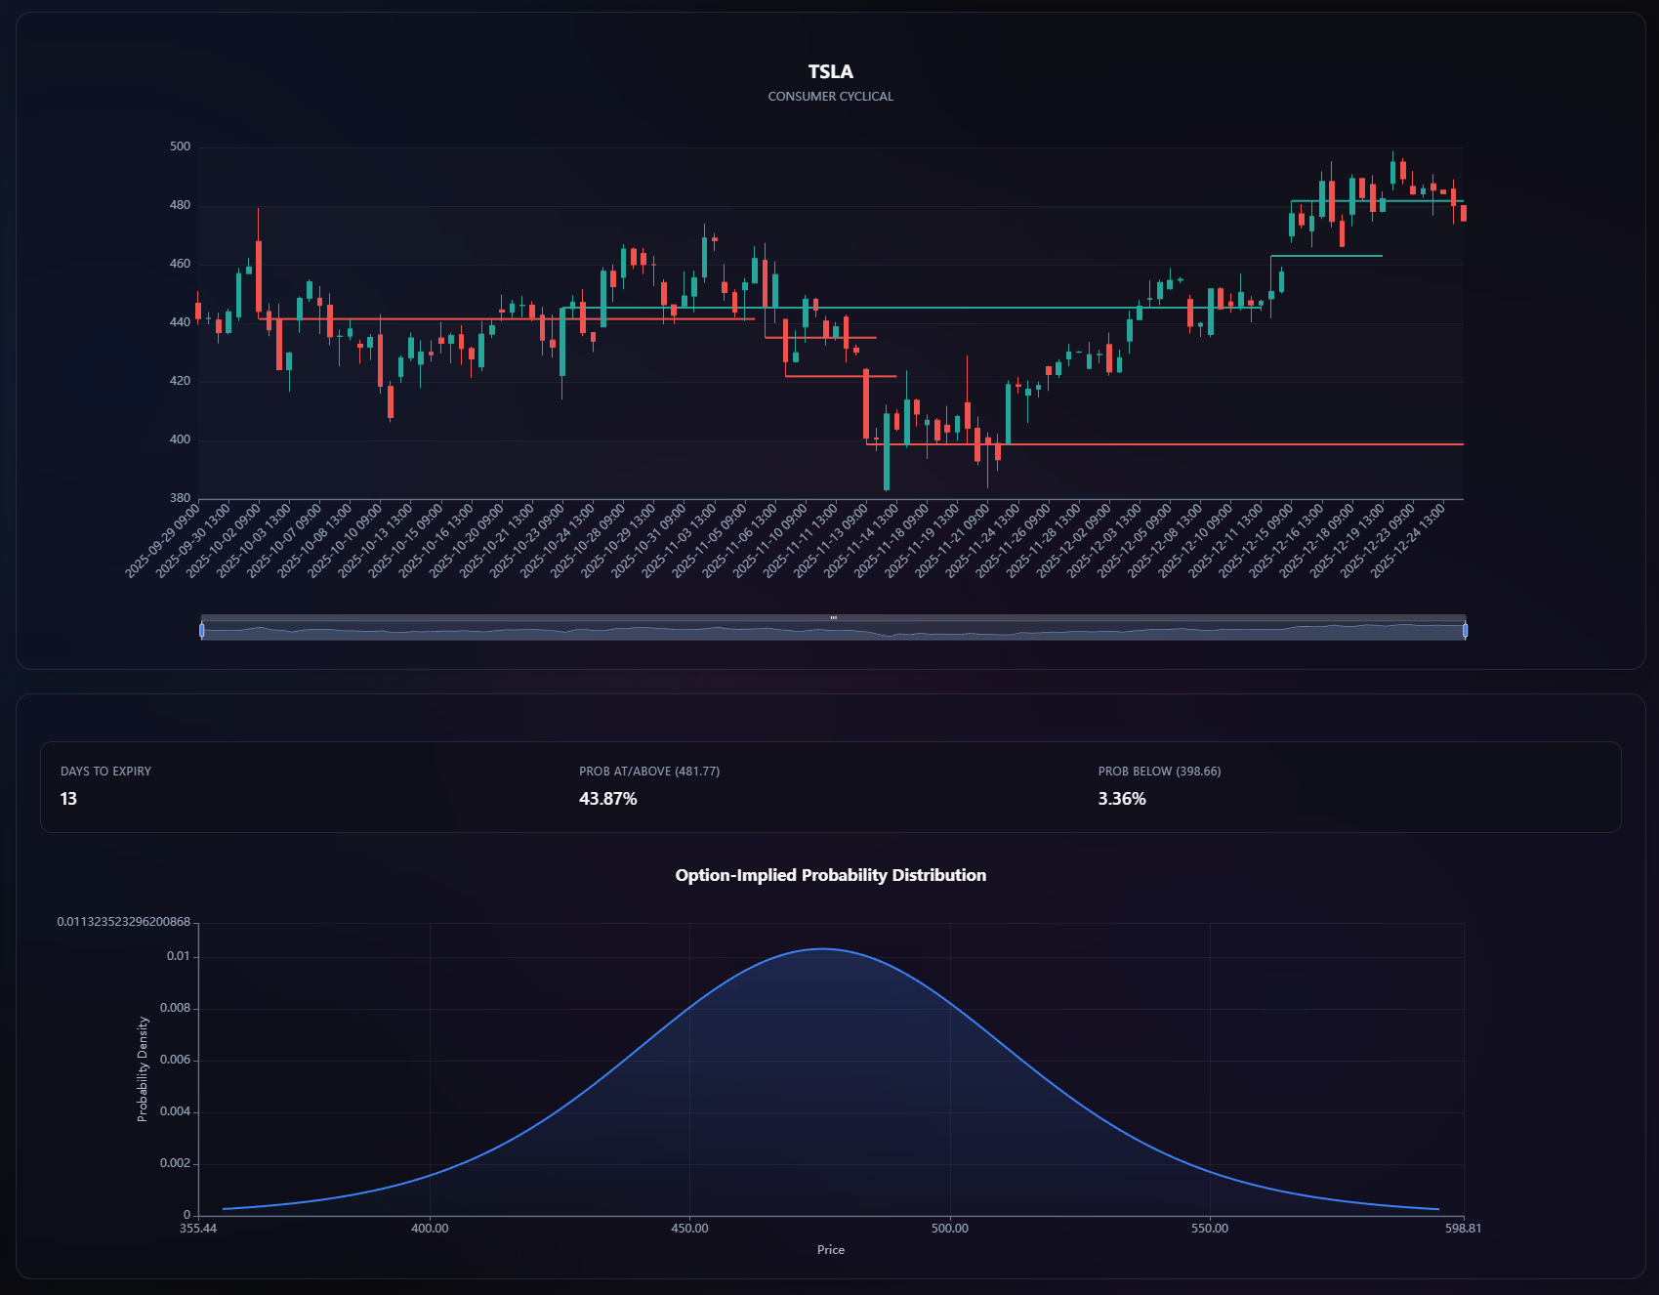Click the peak of the probability density curve

(x=823, y=947)
